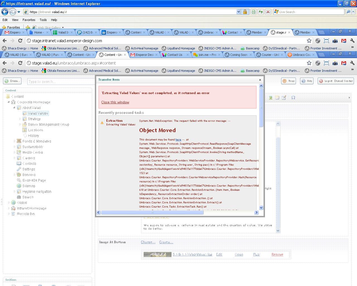Viewport: 357px width, 286px height.
Task: Open the Tools menu in IE
Action: 43,20
